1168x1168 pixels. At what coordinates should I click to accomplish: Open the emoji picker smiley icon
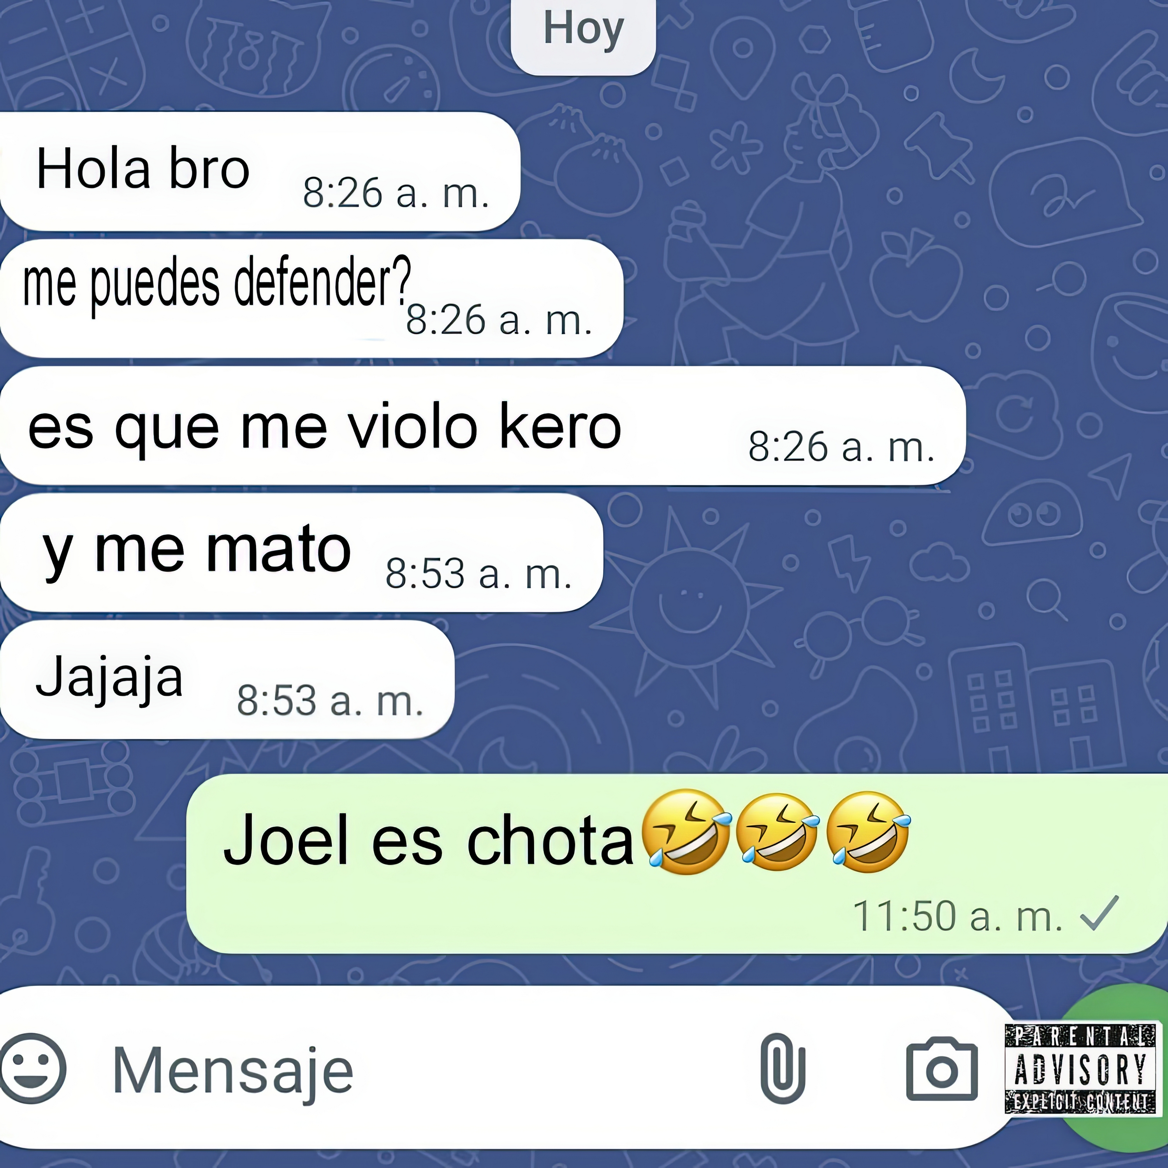click(33, 1068)
